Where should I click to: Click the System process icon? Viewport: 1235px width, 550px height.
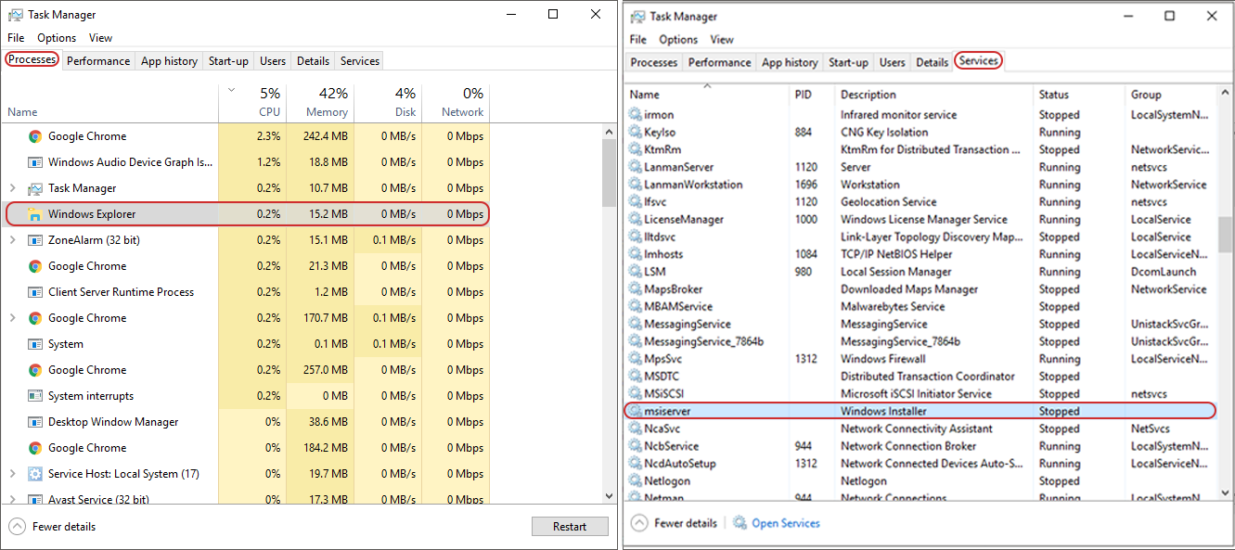35,344
